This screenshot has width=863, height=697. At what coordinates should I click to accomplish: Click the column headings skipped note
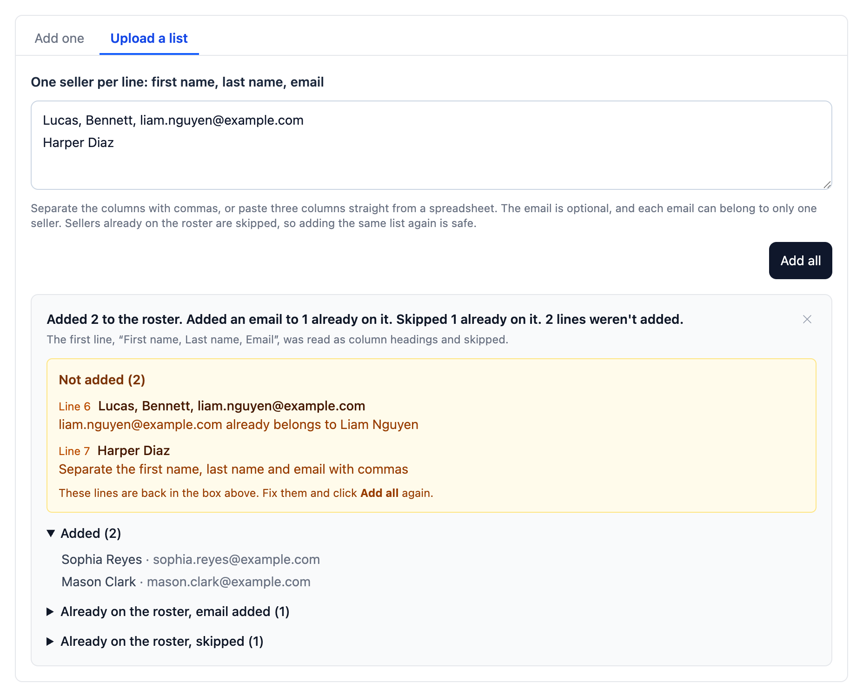[x=278, y=340]
